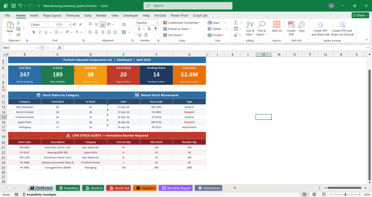The height and width of the screenshot is (197, 372).
Task: Switch to the Insert ribbon tab
Action: tap(34, 15)
